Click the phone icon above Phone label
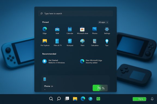The width and height of the screenshot is (157, 104). pyautogui.click(x=45, y=79)
